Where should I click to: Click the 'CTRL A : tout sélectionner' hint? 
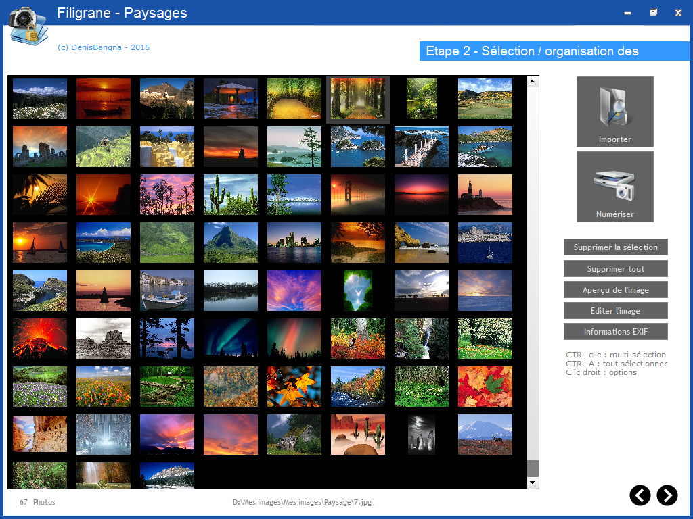617,364
